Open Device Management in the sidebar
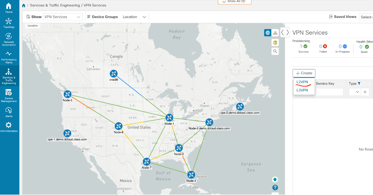373x195 pixels. click(x=9, y=96)
